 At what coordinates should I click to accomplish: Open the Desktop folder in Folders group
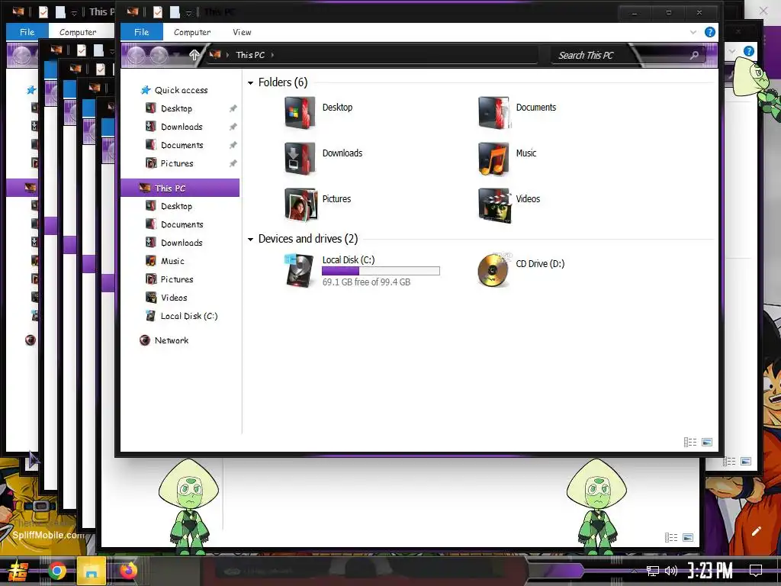tap(300, 113)
